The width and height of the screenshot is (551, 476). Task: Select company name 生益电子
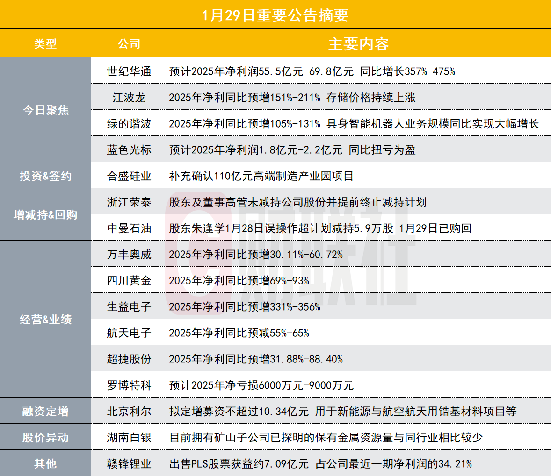pyautogui.click(x=129, y=306)
